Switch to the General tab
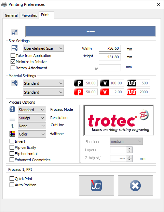The image size is (164, 212). coord(11,15)
